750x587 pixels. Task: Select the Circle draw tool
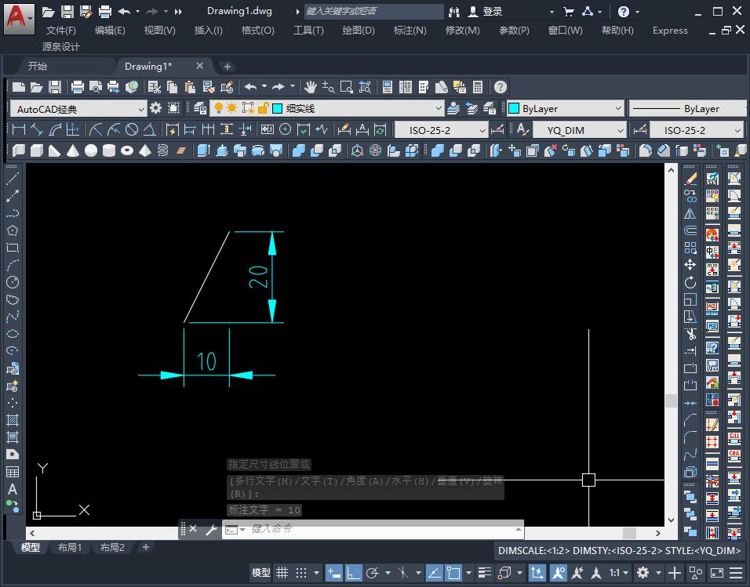pos(13,282)
